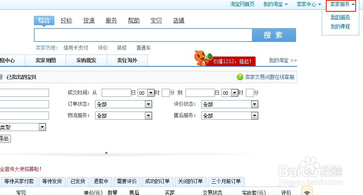The width and height of the screenshot is (363, 195).
Task: Click the start-time minutes field
Action: point(165,93)
